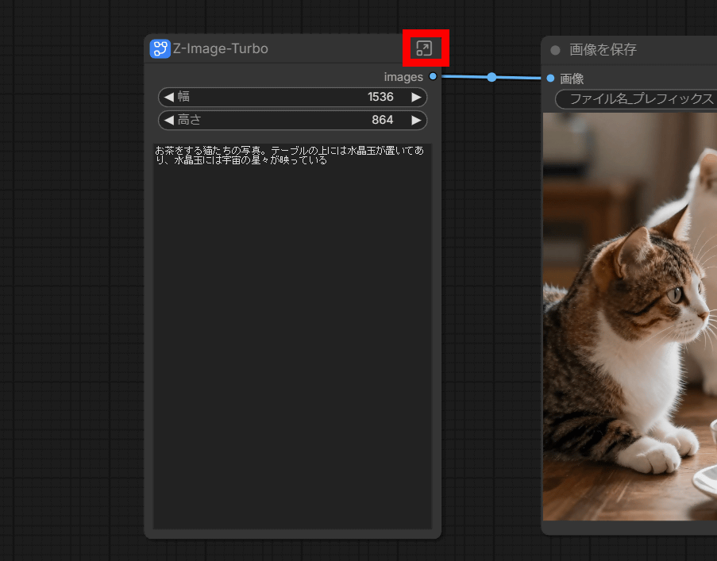Click the blue subgraph icon beside Z-Image-Turbo
Screen dimensions: 717x561
(160, 48)
